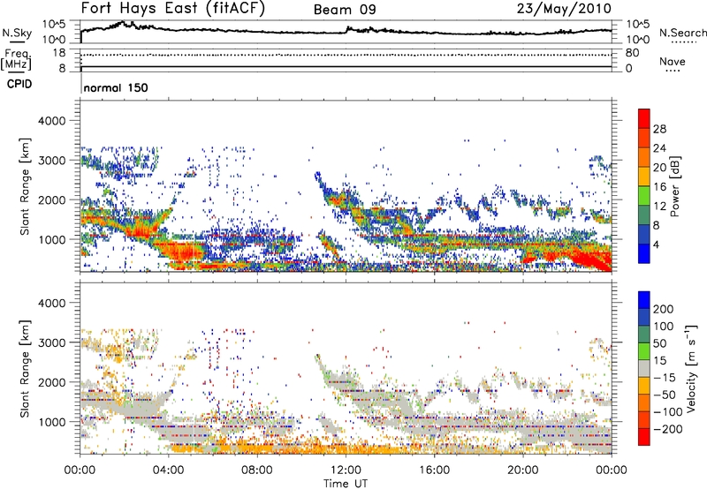Click the '-15' value on the velocity colorbar
This screenshot has height=489, width=707.
click(665, 378)
